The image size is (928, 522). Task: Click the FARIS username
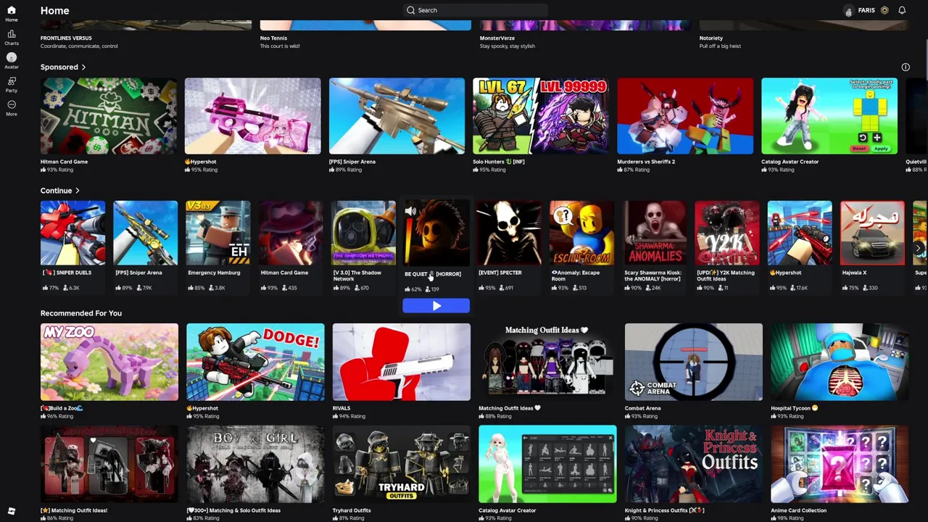pyautogui.click(x=866, y=10)
